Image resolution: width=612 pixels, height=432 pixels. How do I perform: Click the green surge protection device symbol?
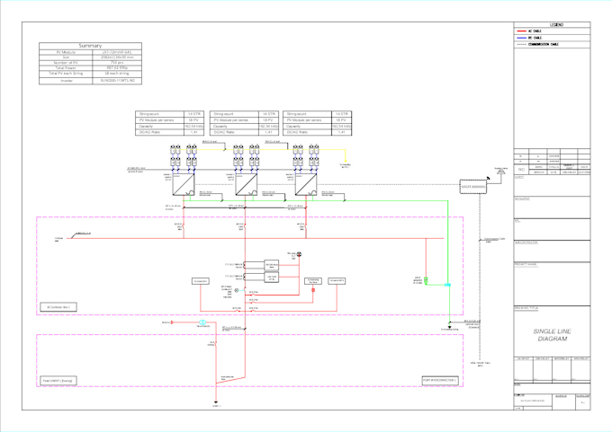[x=426, y=280]
